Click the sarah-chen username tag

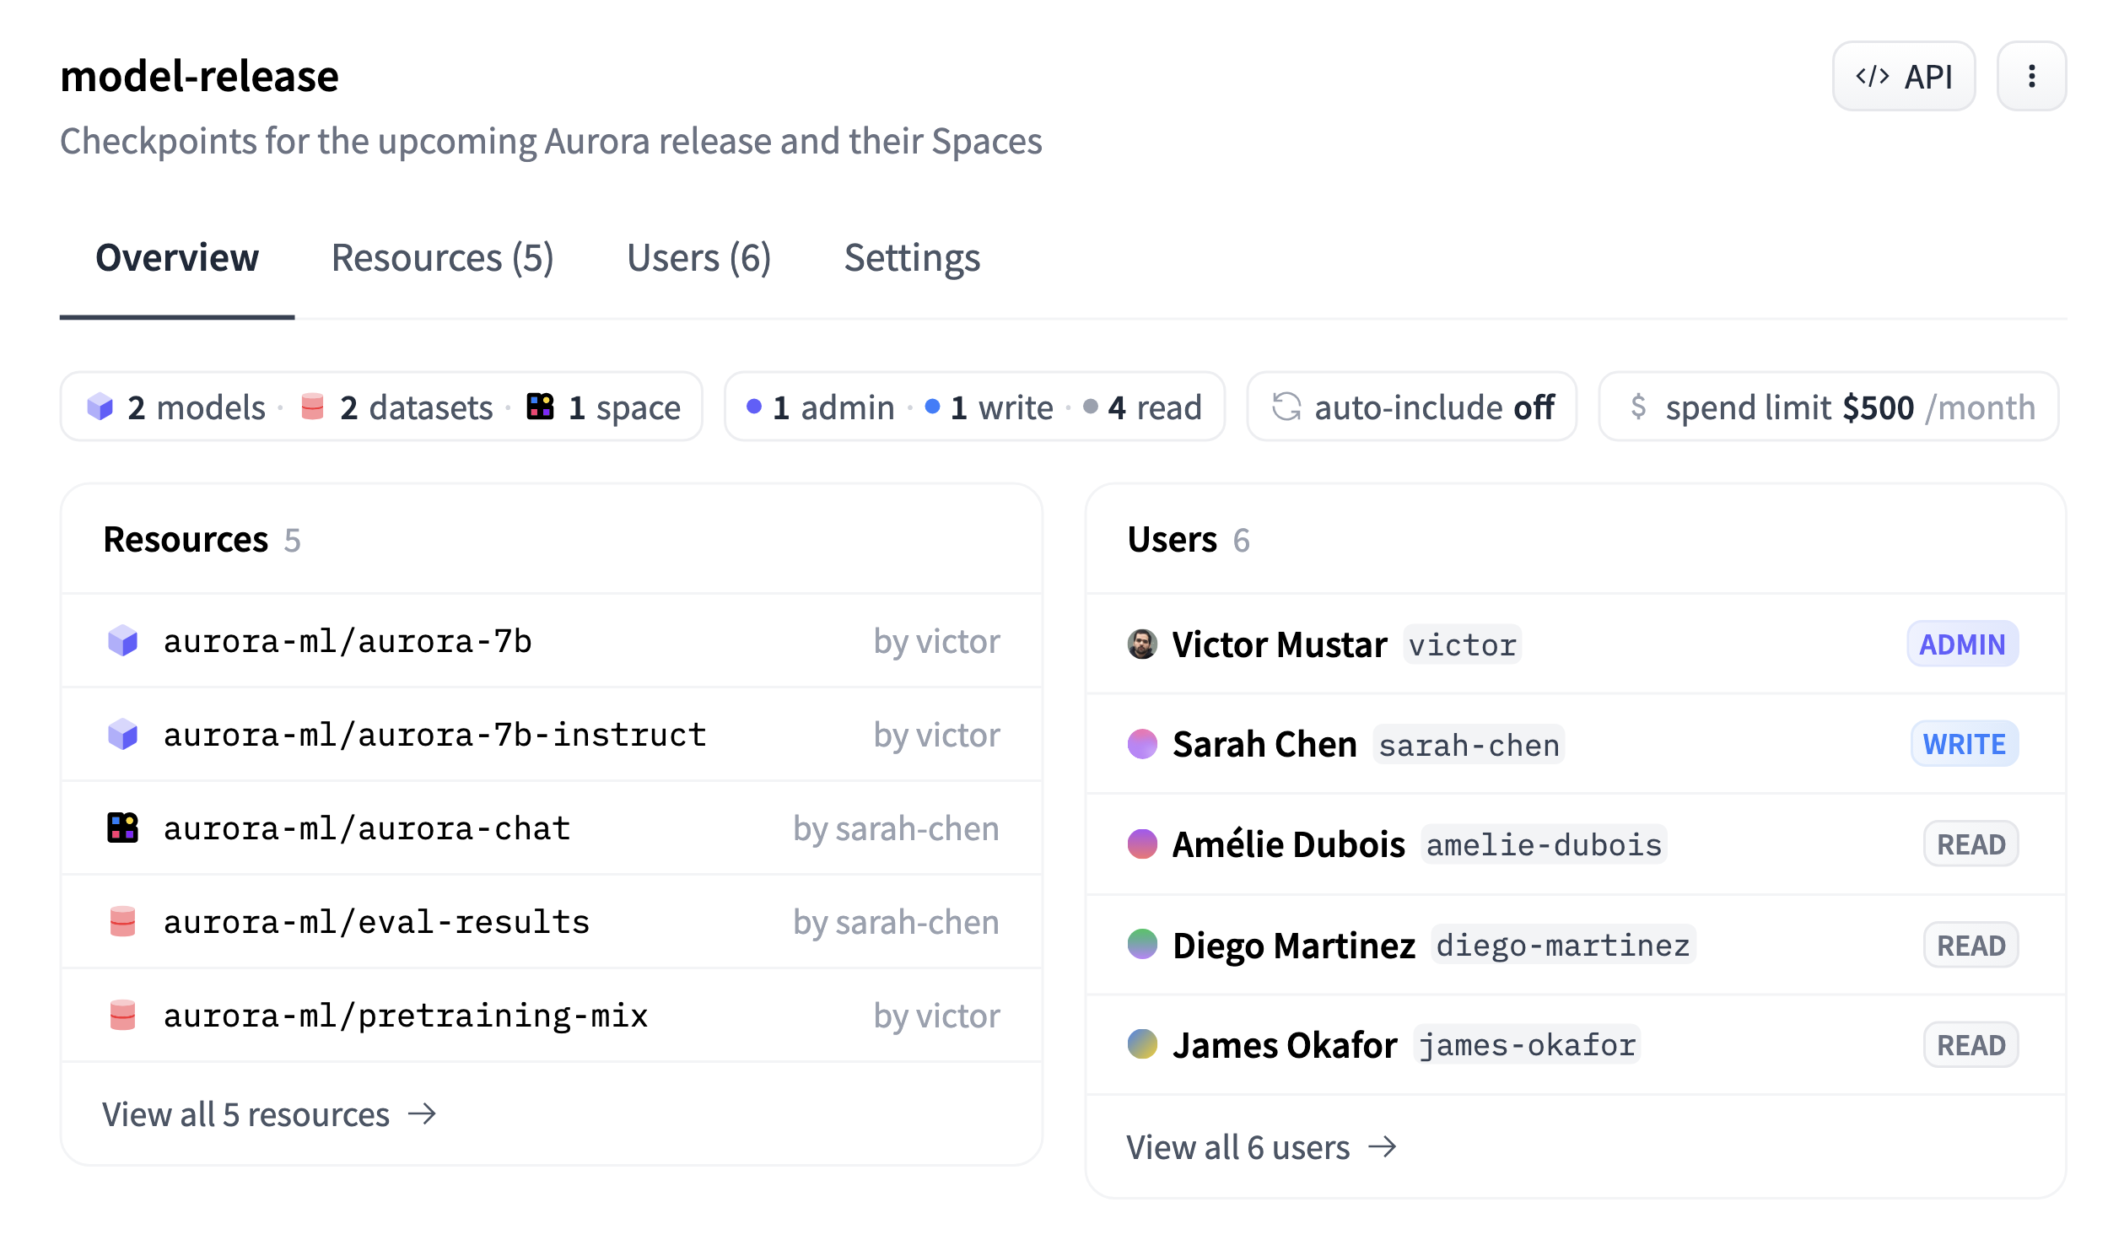tap(1469, 745)
